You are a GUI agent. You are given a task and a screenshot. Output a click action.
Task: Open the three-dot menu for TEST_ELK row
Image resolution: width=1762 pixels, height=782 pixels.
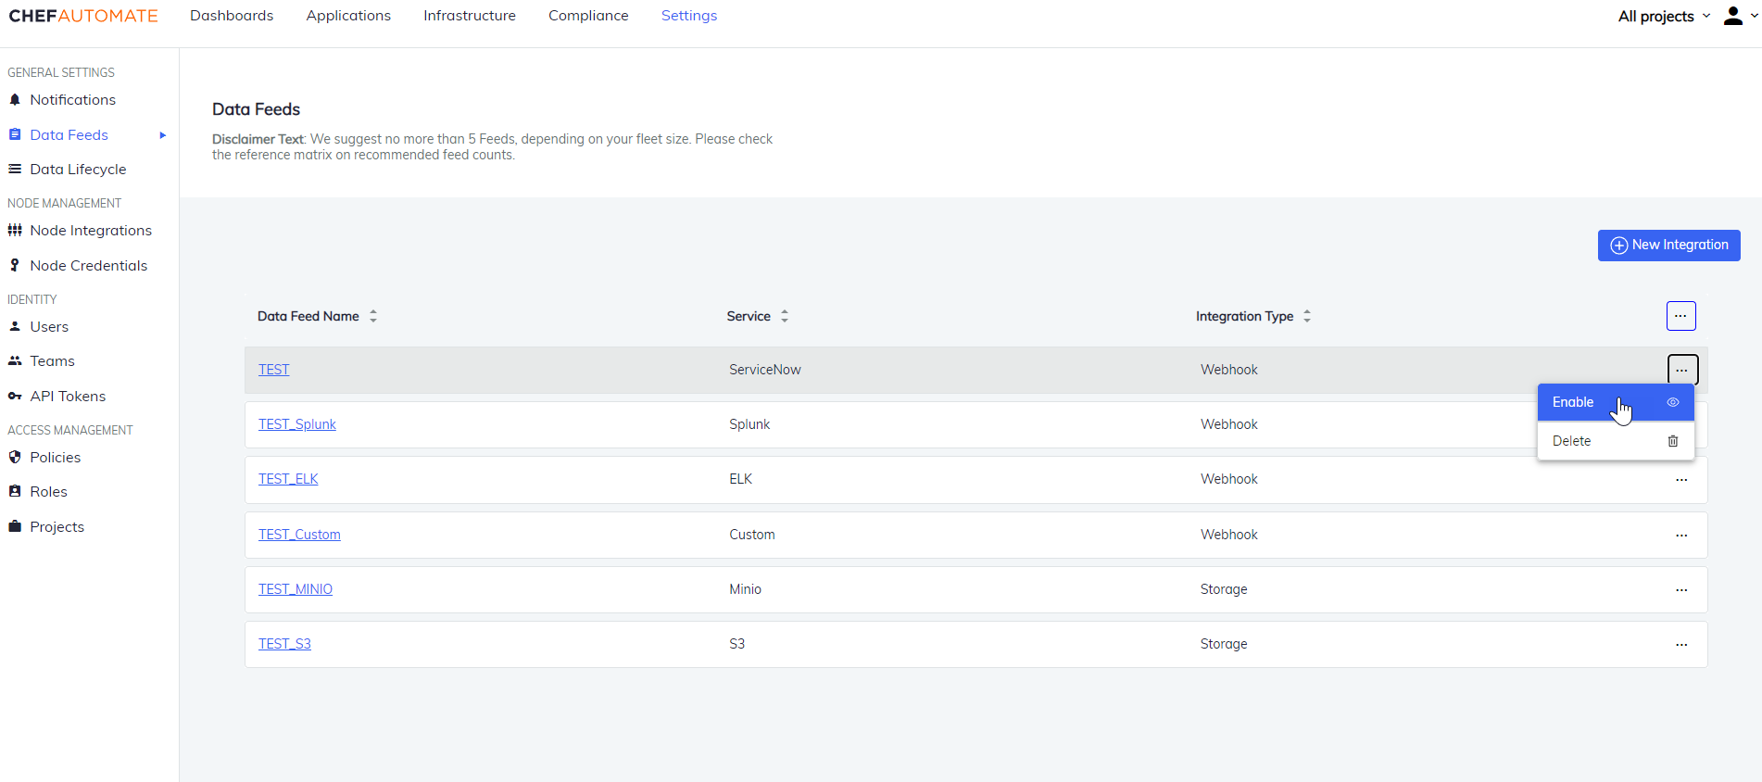(1681, 480)
